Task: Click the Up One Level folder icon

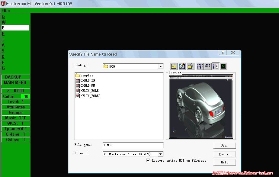Action: pos(174,66)
